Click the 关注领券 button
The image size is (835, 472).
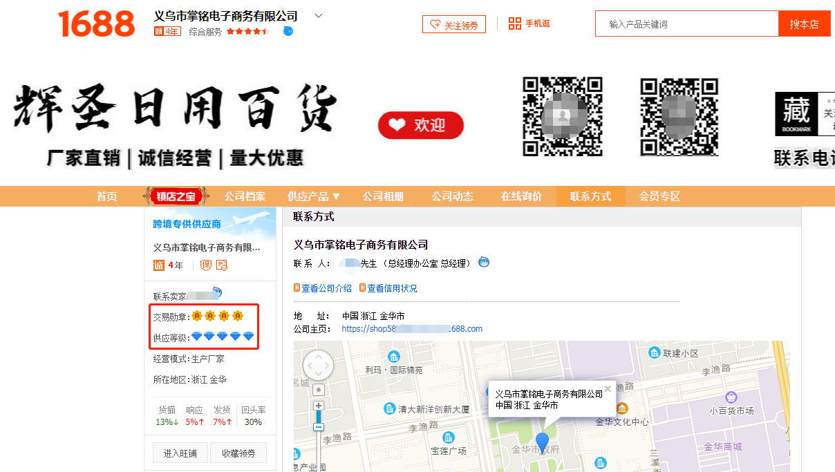click(454, 24)
